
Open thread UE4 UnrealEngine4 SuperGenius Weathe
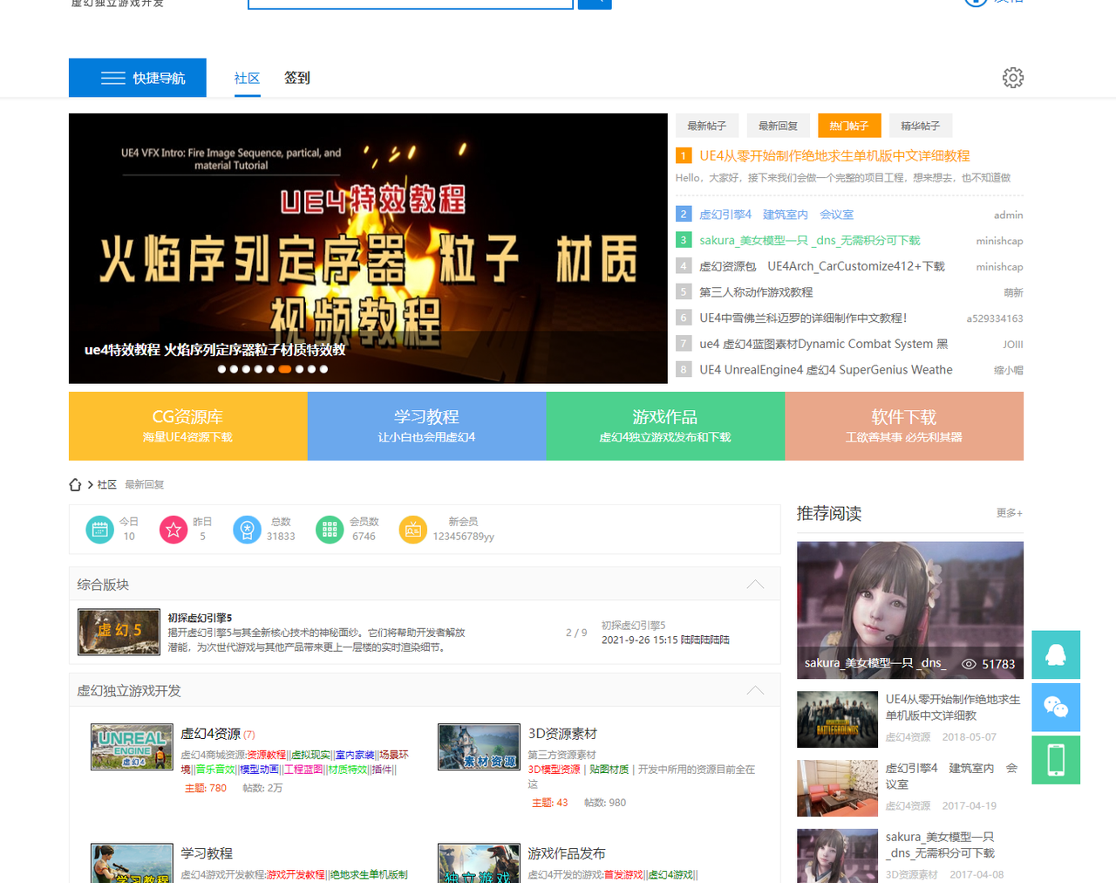click(826, 370)
